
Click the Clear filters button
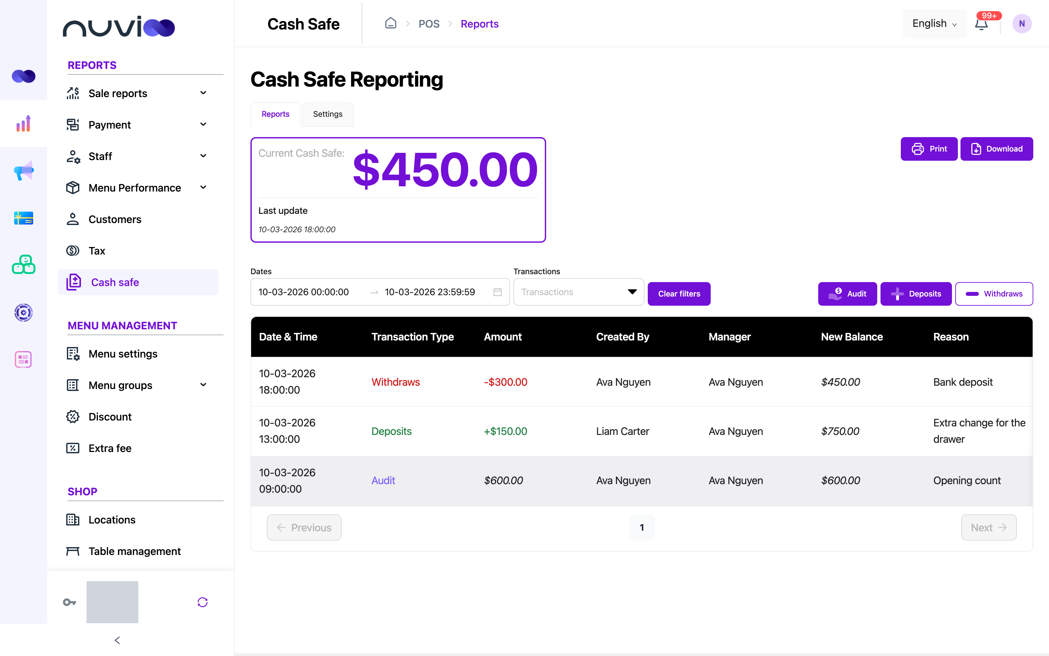679,294
